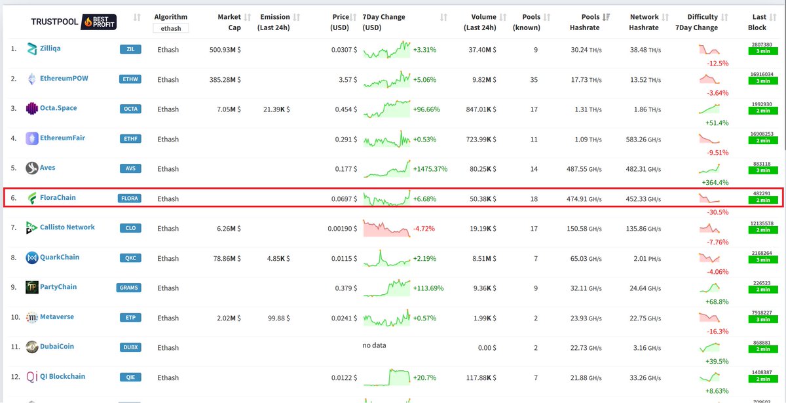This screenshot has width=786, height=403.
Task: Click the ETHW ticker badge
Action: 130,79
